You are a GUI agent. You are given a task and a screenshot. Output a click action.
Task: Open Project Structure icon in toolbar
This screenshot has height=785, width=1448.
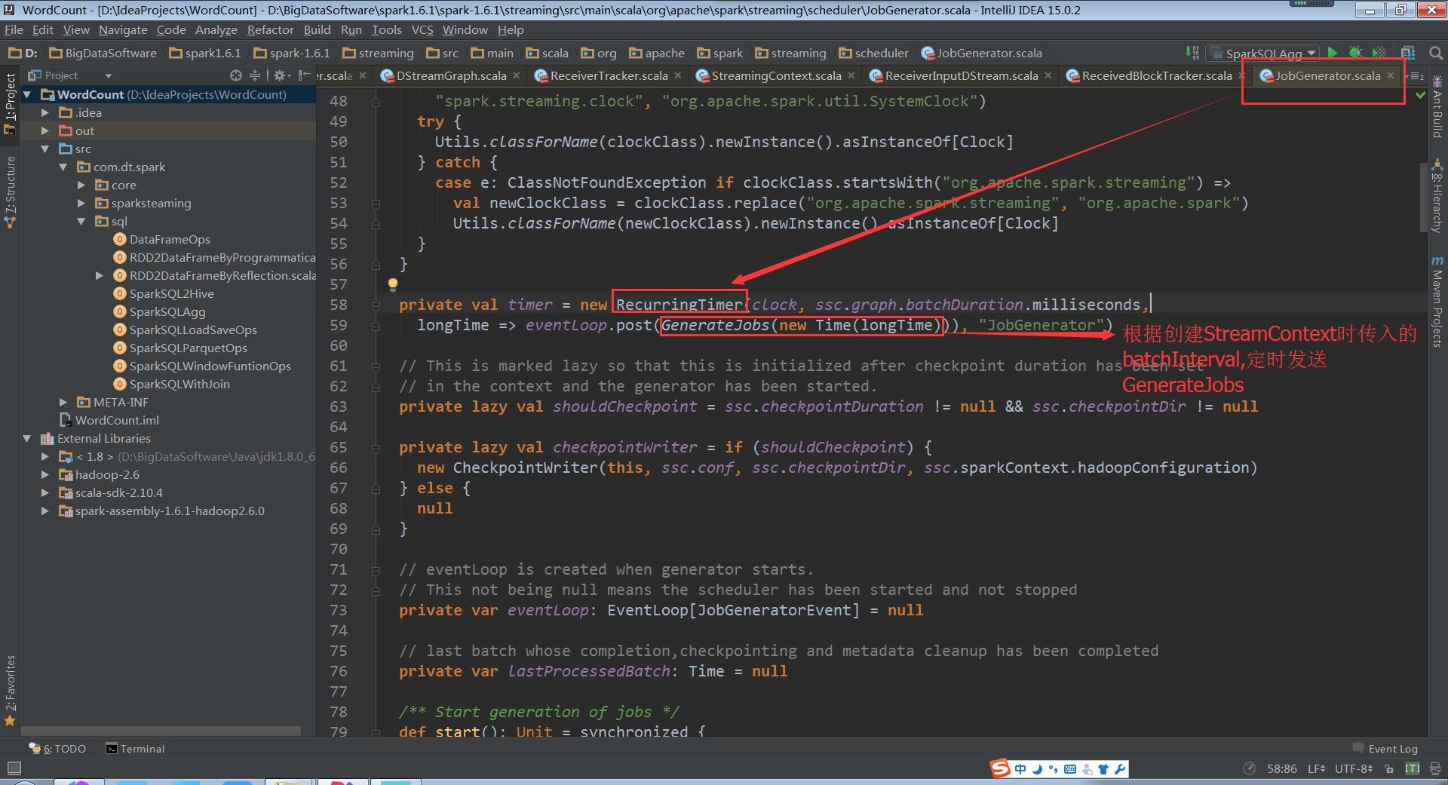[1407, 53]
